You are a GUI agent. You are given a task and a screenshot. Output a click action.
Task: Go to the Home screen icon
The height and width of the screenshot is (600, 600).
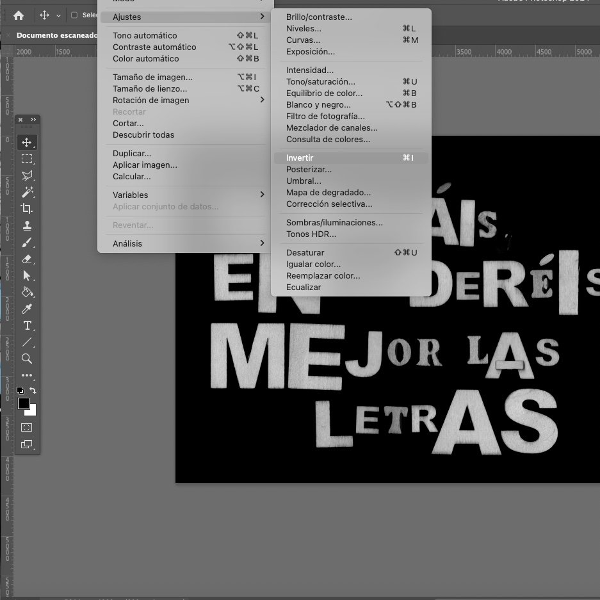[x=19, y=15]
